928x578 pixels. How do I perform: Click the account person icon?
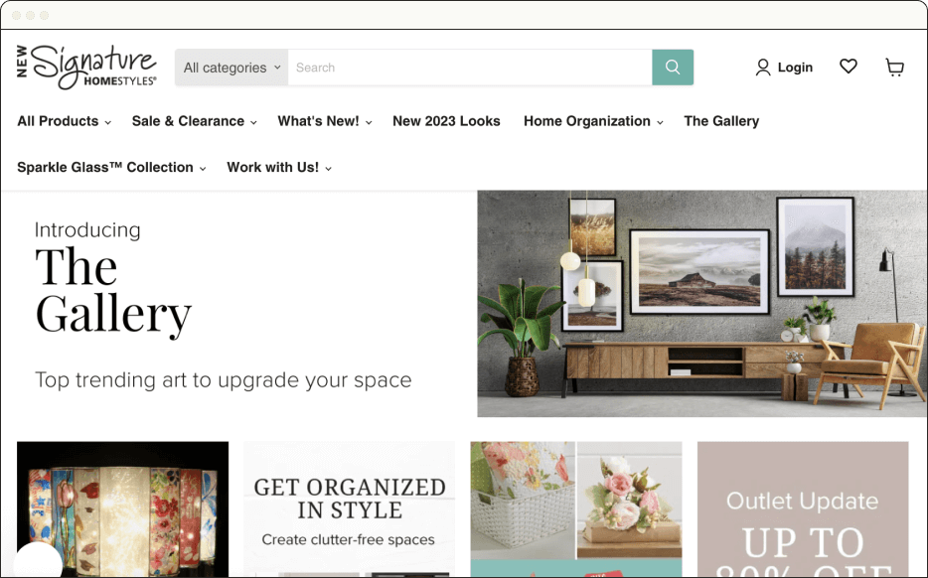[763, 68]
